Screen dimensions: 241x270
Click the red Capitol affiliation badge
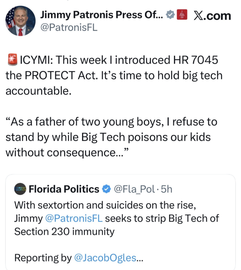[x=182, y=15]
